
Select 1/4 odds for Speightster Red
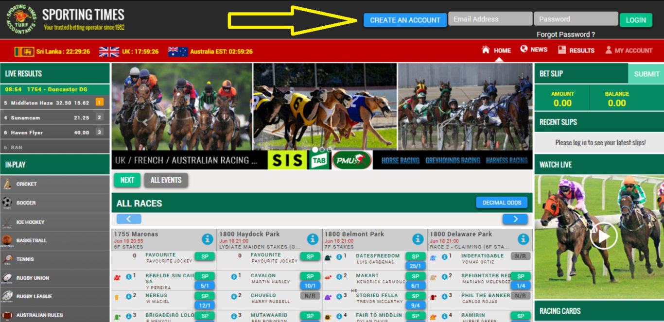520,286
